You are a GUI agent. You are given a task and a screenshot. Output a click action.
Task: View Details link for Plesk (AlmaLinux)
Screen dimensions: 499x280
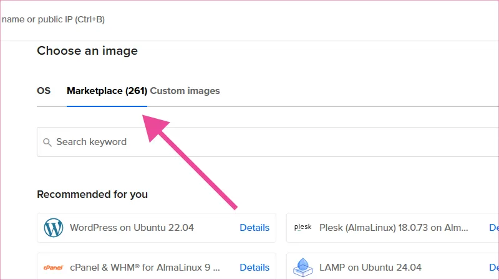click(x=494, y=228)
